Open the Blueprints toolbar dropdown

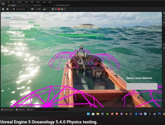pyautogui.click(x=39, y=9)
